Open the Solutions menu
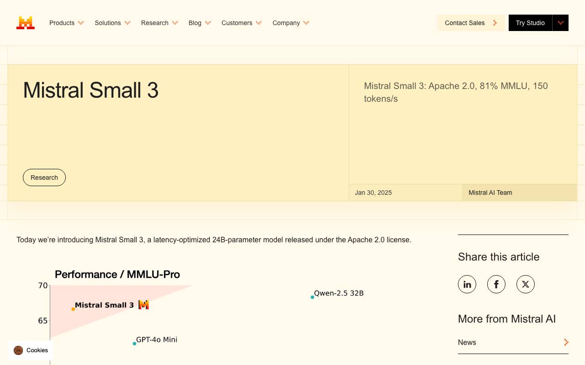This screenshot has height=365, width=585. point(112,23)
